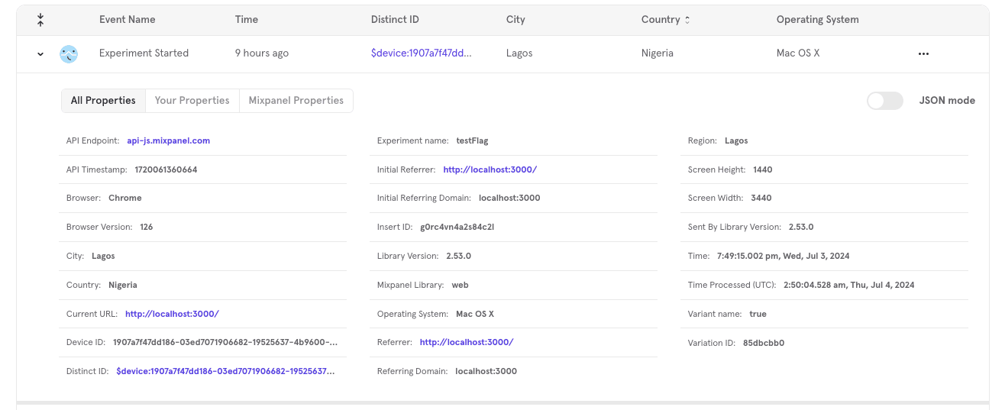
Task: Click Browser Version value 126
Action: pyautogui.click(x=146, y=227)
